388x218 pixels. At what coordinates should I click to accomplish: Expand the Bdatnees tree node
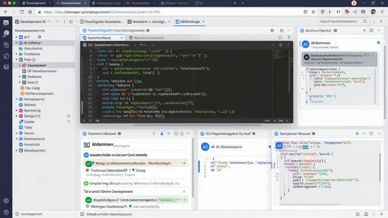click(20, 77)
